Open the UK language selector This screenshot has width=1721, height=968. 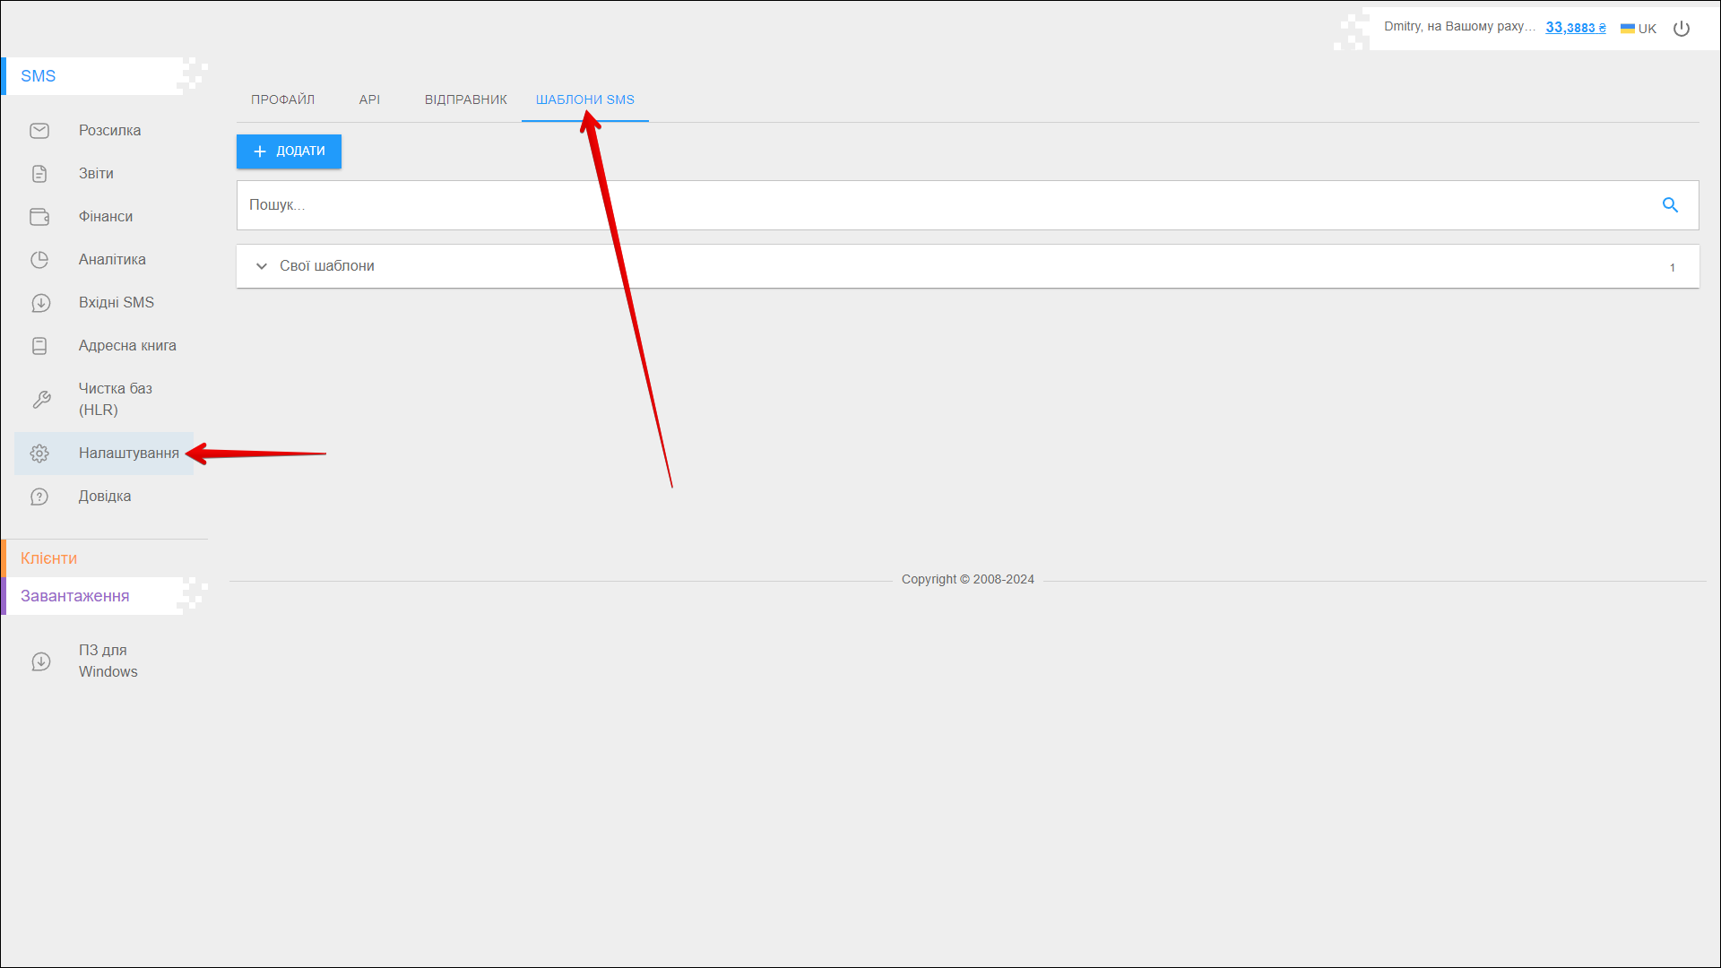pyautogui.click(x=1639, y=29)
